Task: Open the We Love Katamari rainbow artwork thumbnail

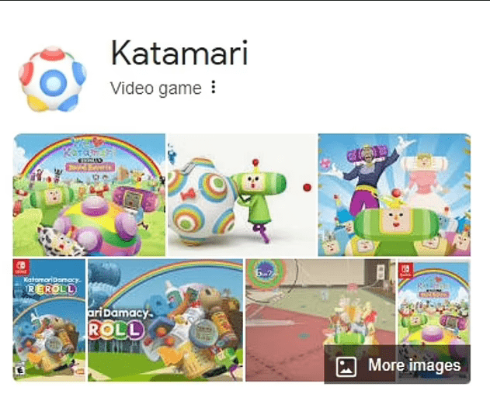Action: (x=89, y=195)
